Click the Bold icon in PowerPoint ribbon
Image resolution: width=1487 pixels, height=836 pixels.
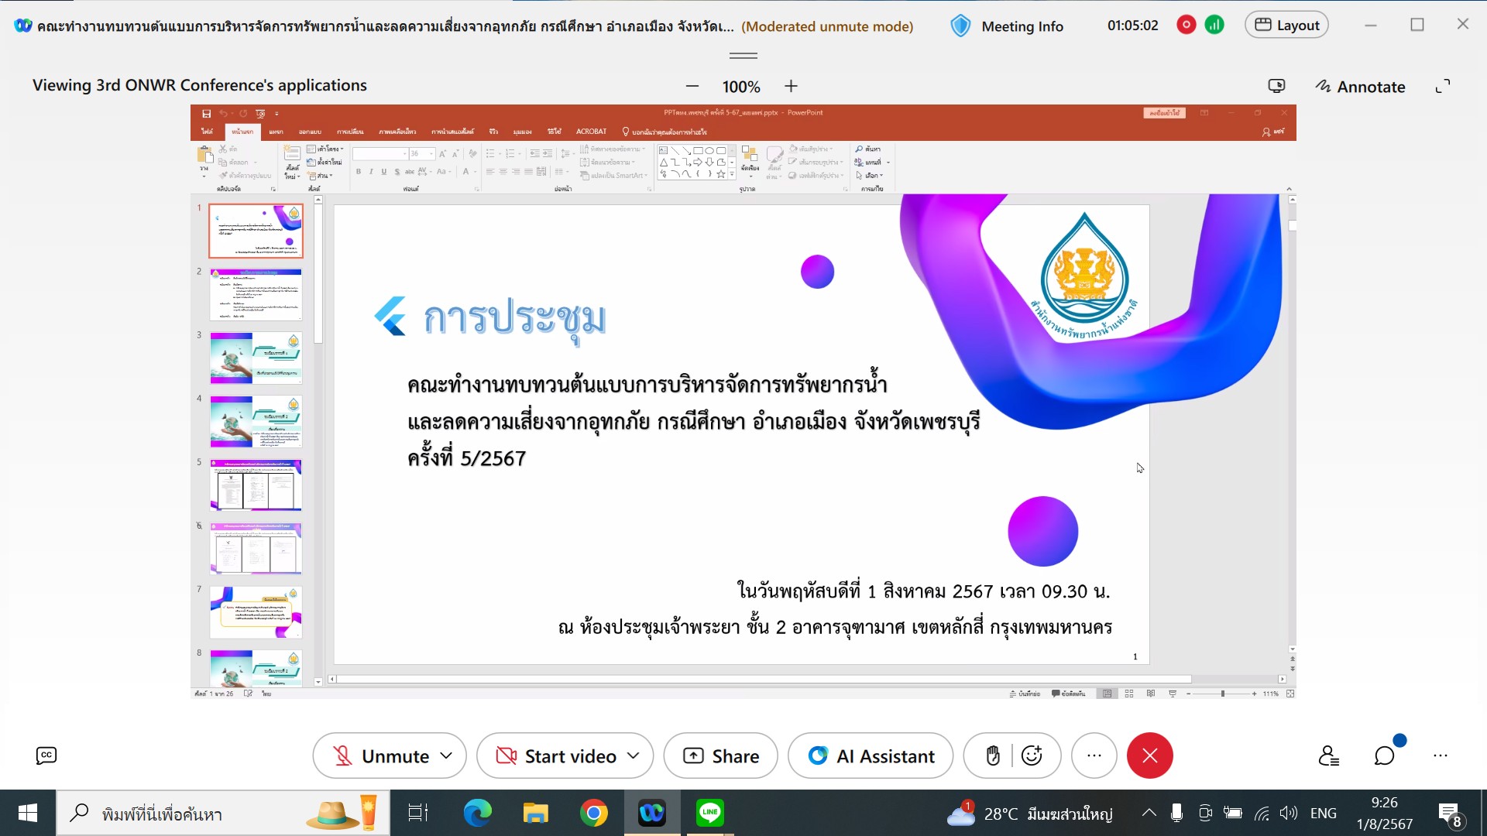tap(358, 172)
